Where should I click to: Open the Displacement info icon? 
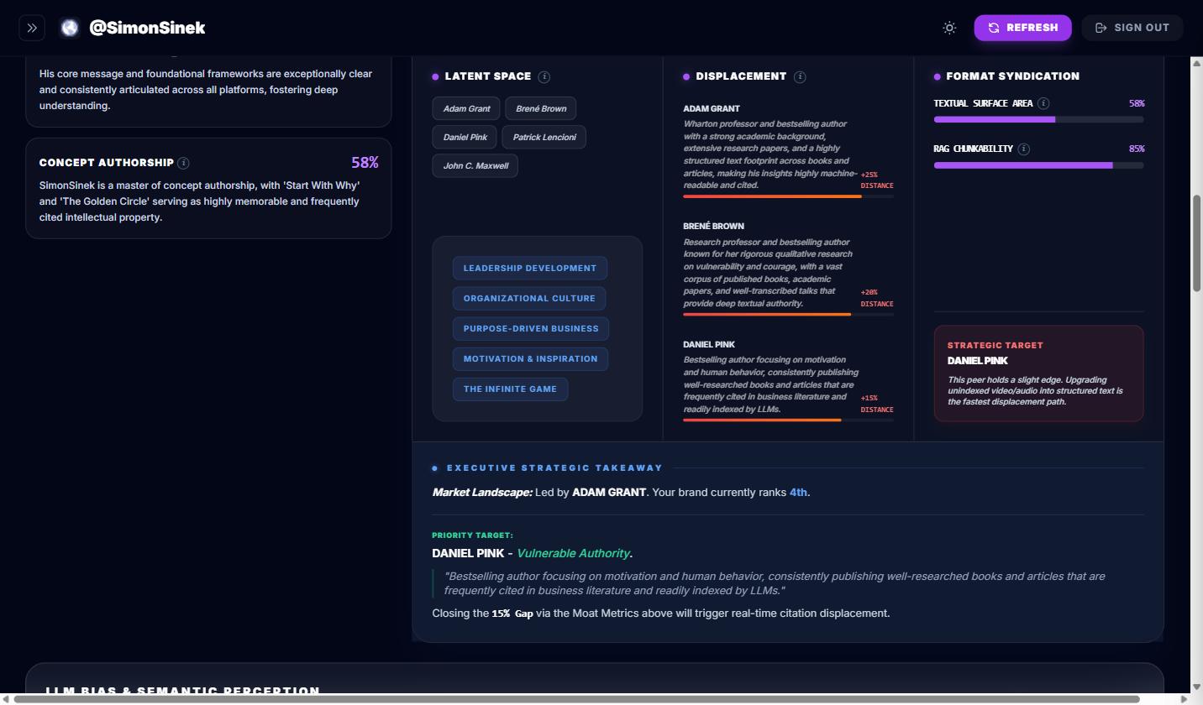(x=800, y=76)
